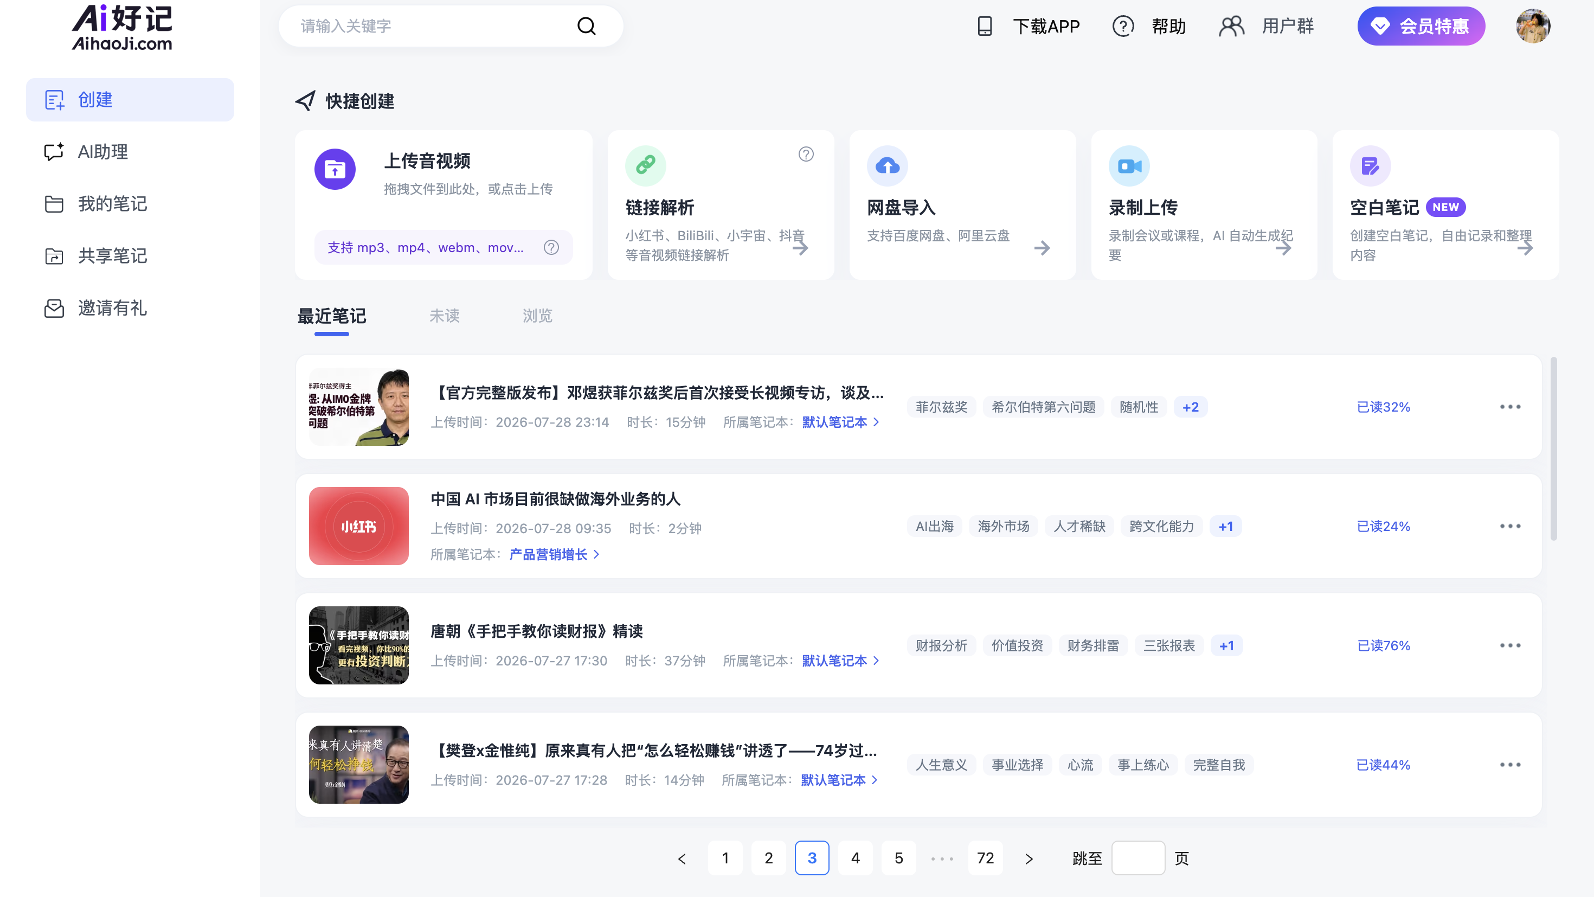
Task: Expand +1 tags on 中国 AI 市场 note
Action: (1226, 527)
